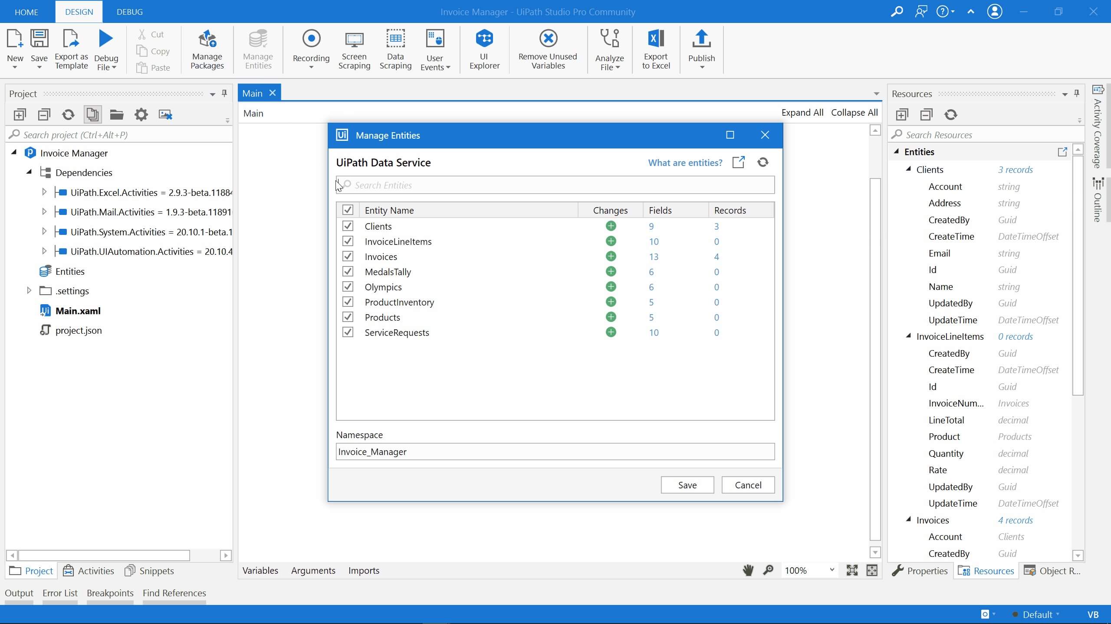
Task: Click the Save icon in ribbon
Action: (x=39, y=39)
